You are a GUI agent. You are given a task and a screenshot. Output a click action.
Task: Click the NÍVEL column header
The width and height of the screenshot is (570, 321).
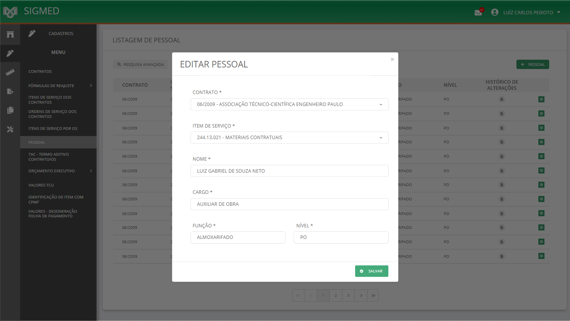click(x=450, y=85)
